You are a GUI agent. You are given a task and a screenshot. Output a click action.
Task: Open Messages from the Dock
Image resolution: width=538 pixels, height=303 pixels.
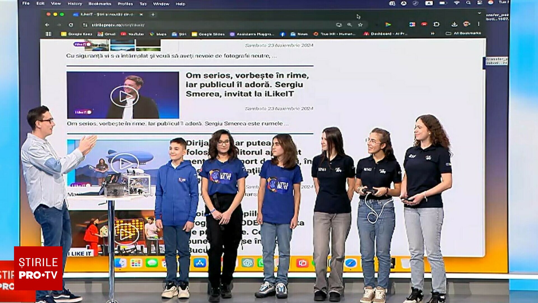click(x=152, y=263)
